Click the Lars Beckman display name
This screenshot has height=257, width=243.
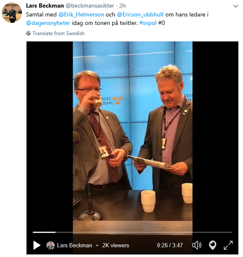tap(45, 6)
